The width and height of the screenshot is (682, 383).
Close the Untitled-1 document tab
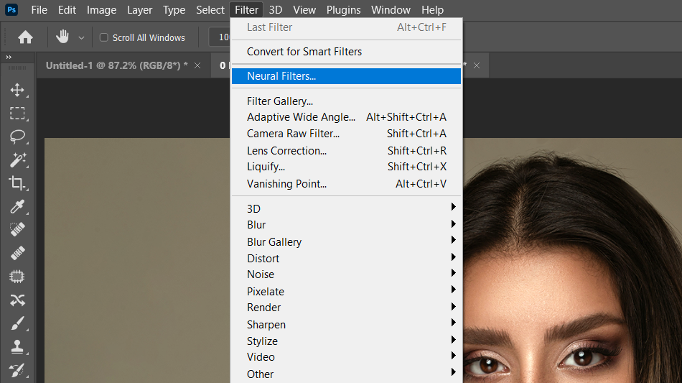[x=197, y=65]
